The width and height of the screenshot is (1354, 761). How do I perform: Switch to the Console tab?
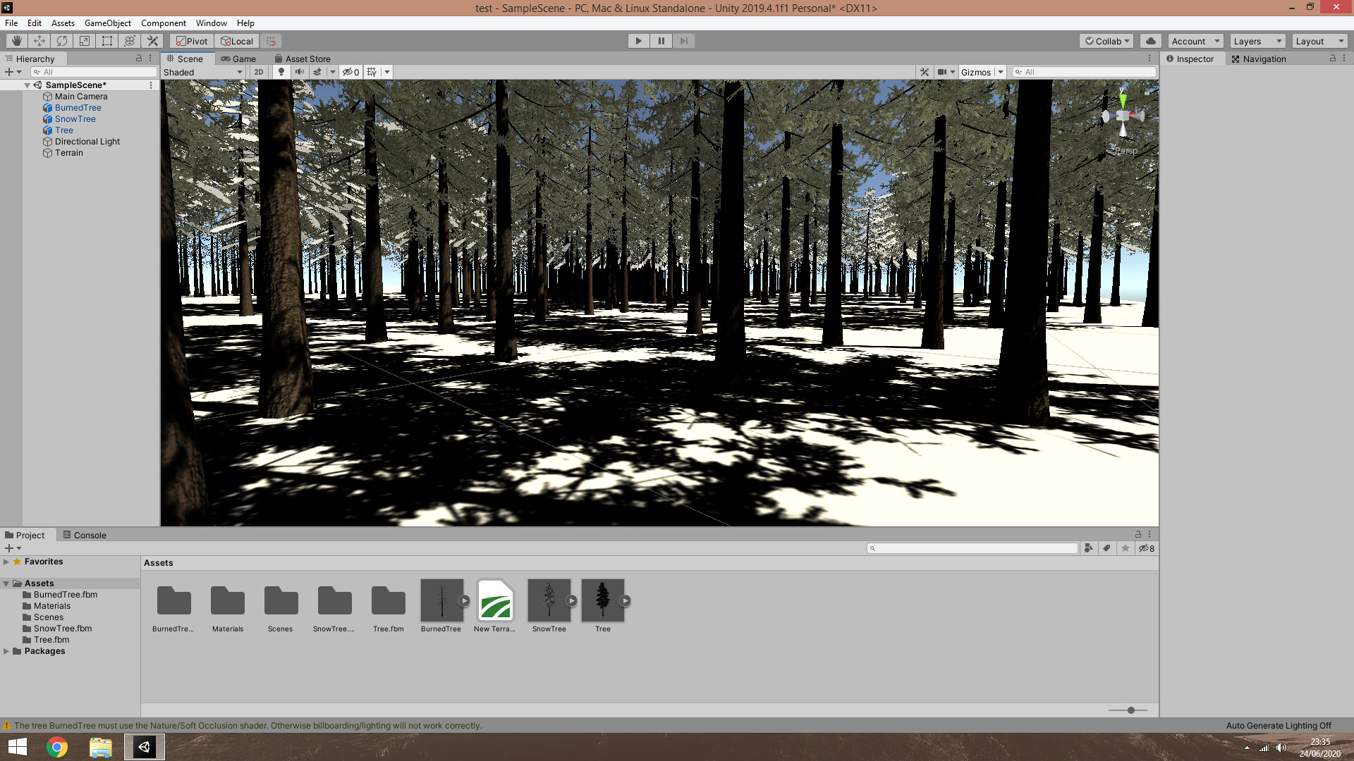pyautogui.click(x=85, y=535)
